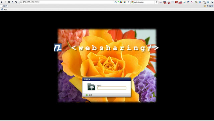Viewport: 214px width, 121px height.
Task: Click the olive paperclip extension icon
Action: coord(196,2)
